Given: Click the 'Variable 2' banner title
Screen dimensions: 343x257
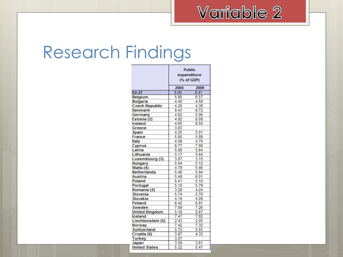Looking at the screenshot, I should coord(239,12).
